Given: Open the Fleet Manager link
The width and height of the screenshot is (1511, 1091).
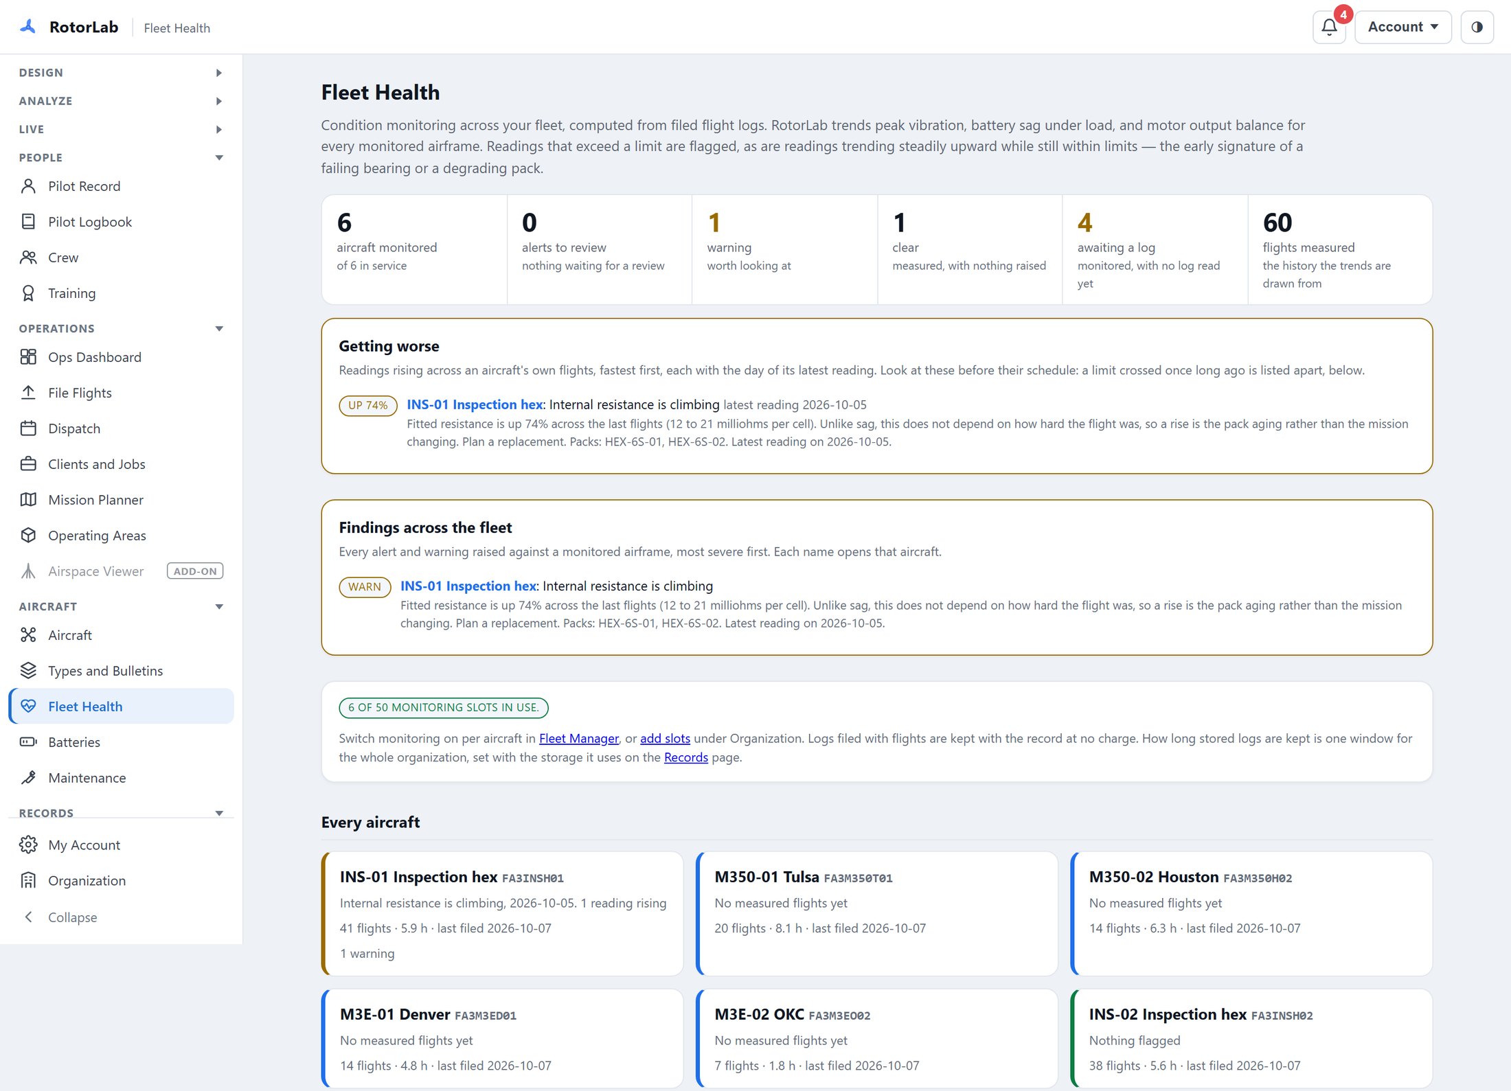Looking at the screenshot, I should tap(578, 739).
